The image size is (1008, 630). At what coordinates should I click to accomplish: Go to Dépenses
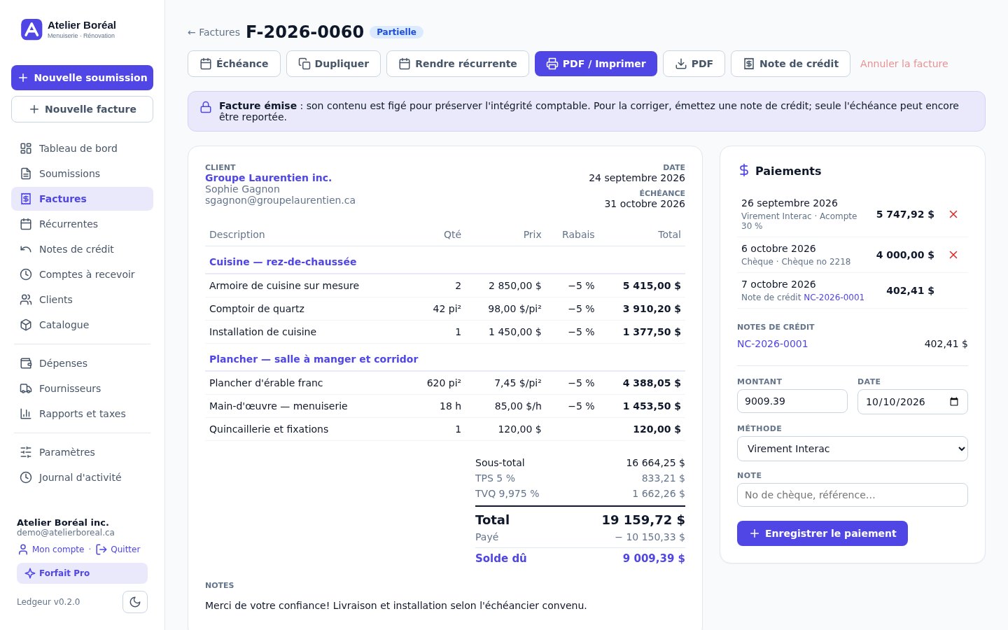[x=82, y=363]
